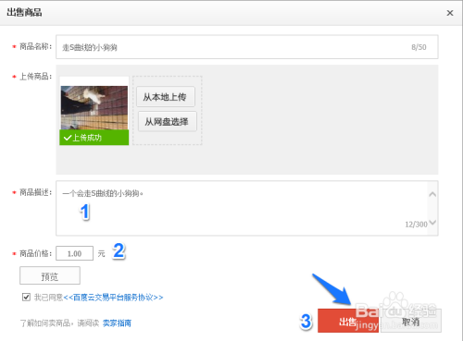This screenshot has width=463, height=341.
Task: Click the uploaded dog video thumbnail
Action: (x=94, y=108)
